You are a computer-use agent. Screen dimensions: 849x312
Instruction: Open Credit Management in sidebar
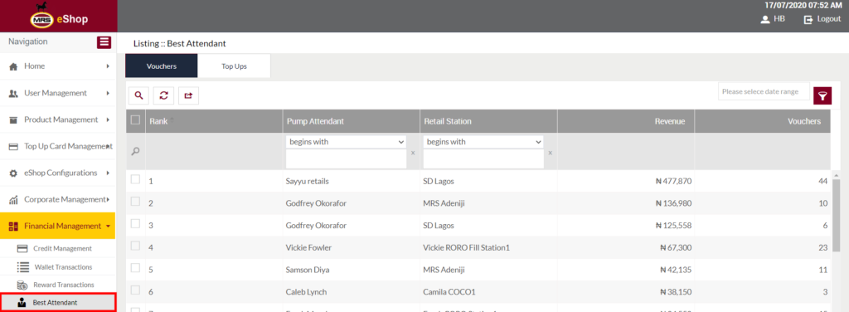(x=62, y=249)
